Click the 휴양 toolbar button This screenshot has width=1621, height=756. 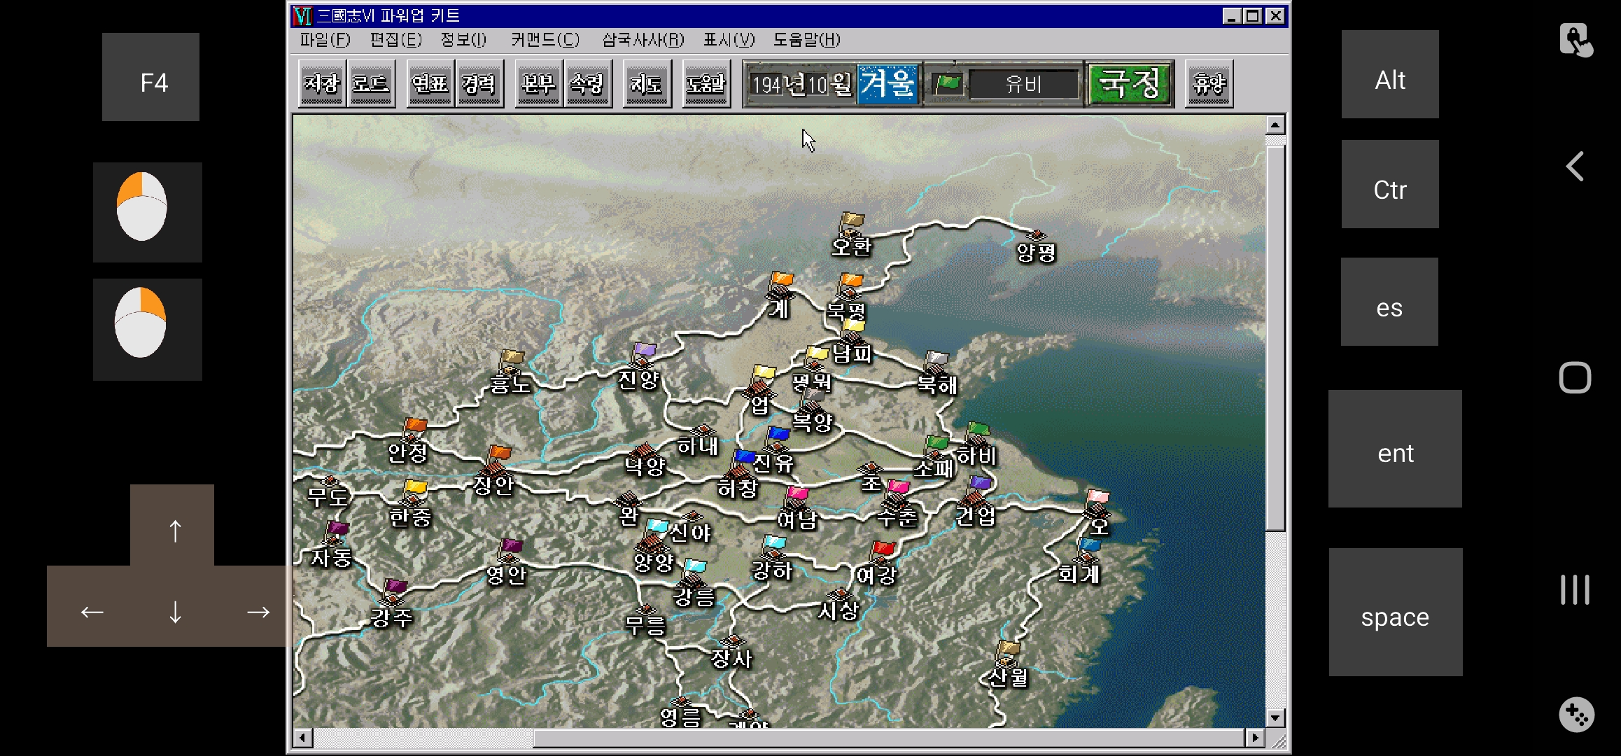tap(1209, 84)
